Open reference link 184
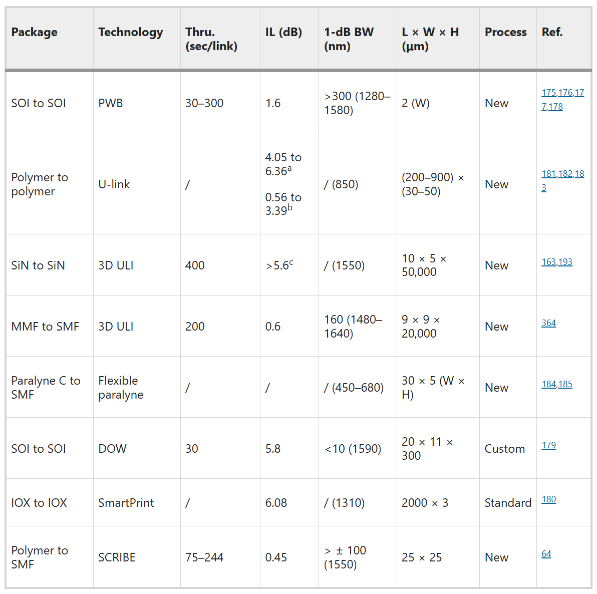 click(x=548, y=384)
